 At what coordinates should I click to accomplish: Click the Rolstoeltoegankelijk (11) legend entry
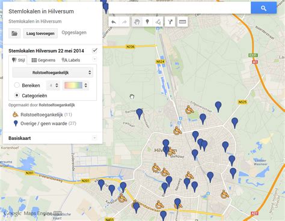coord(46,115)
